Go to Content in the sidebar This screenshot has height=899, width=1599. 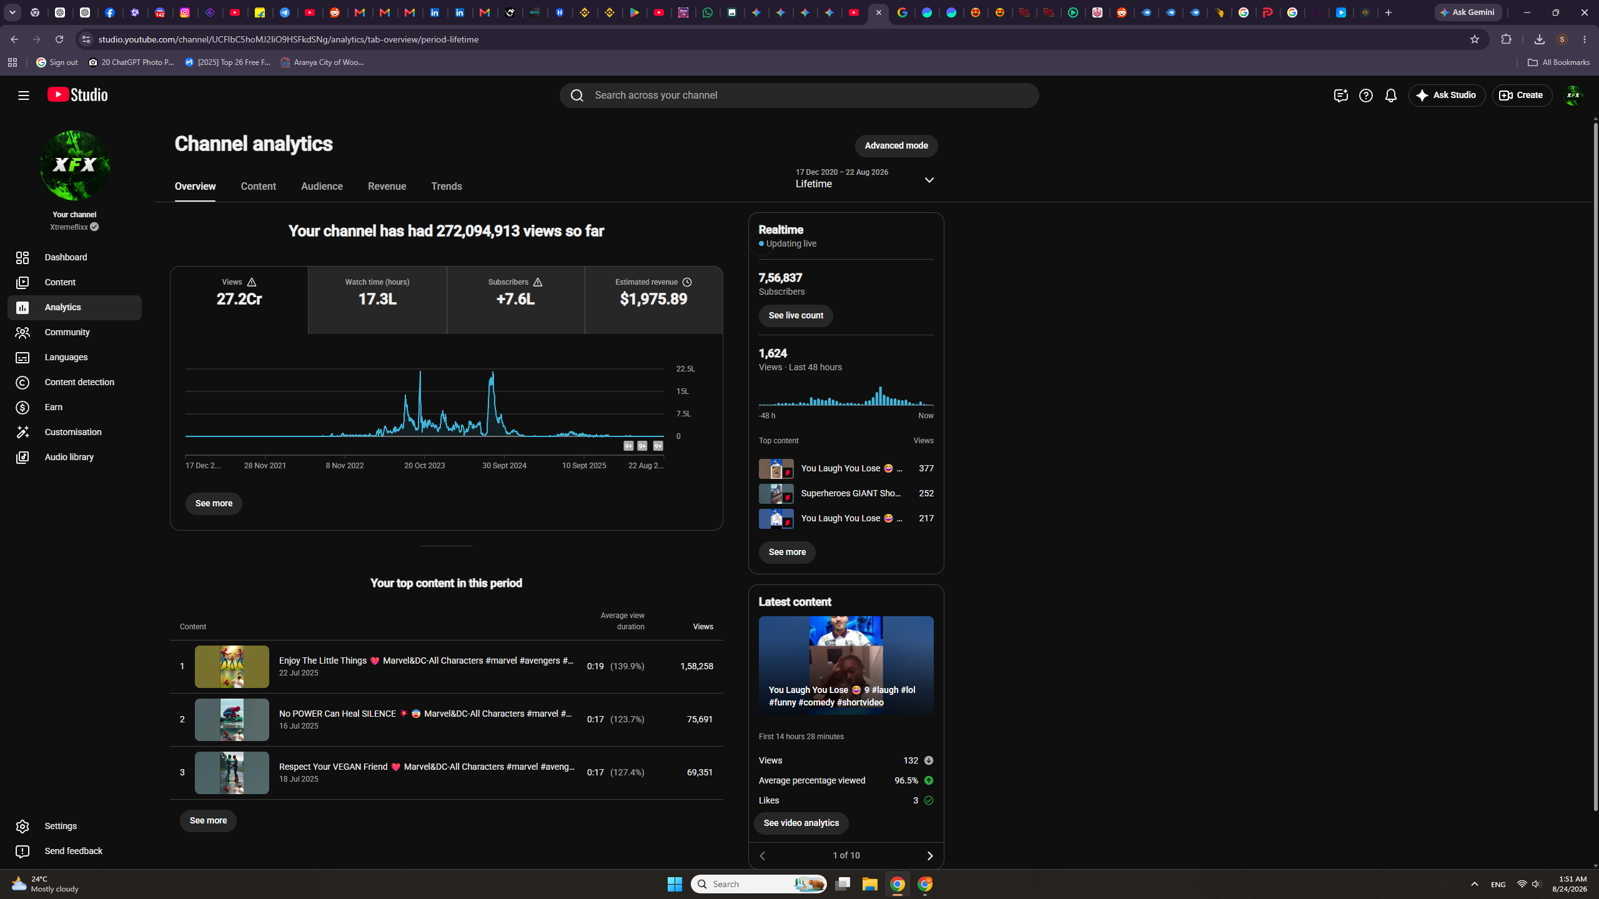tap(74, 282)
